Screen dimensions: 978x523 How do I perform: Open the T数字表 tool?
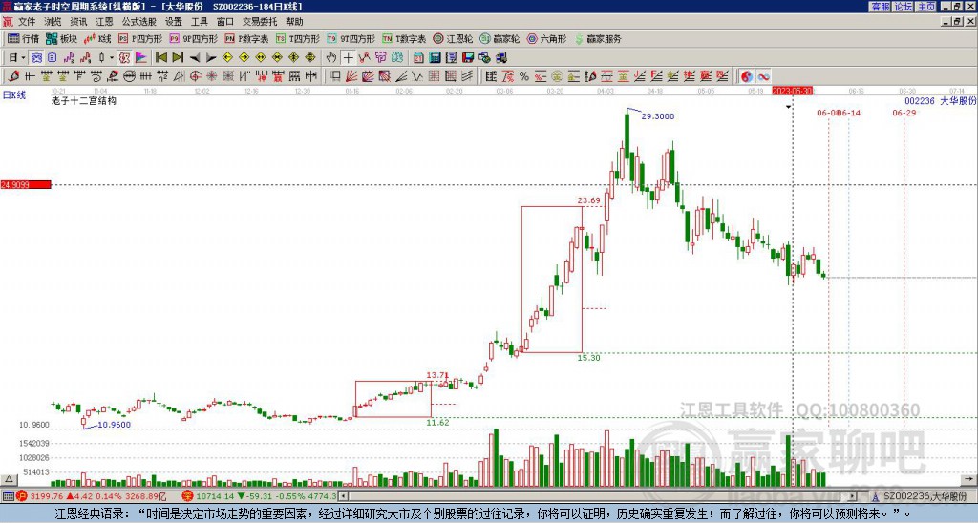pyautogui.click(x=404, y=38)
